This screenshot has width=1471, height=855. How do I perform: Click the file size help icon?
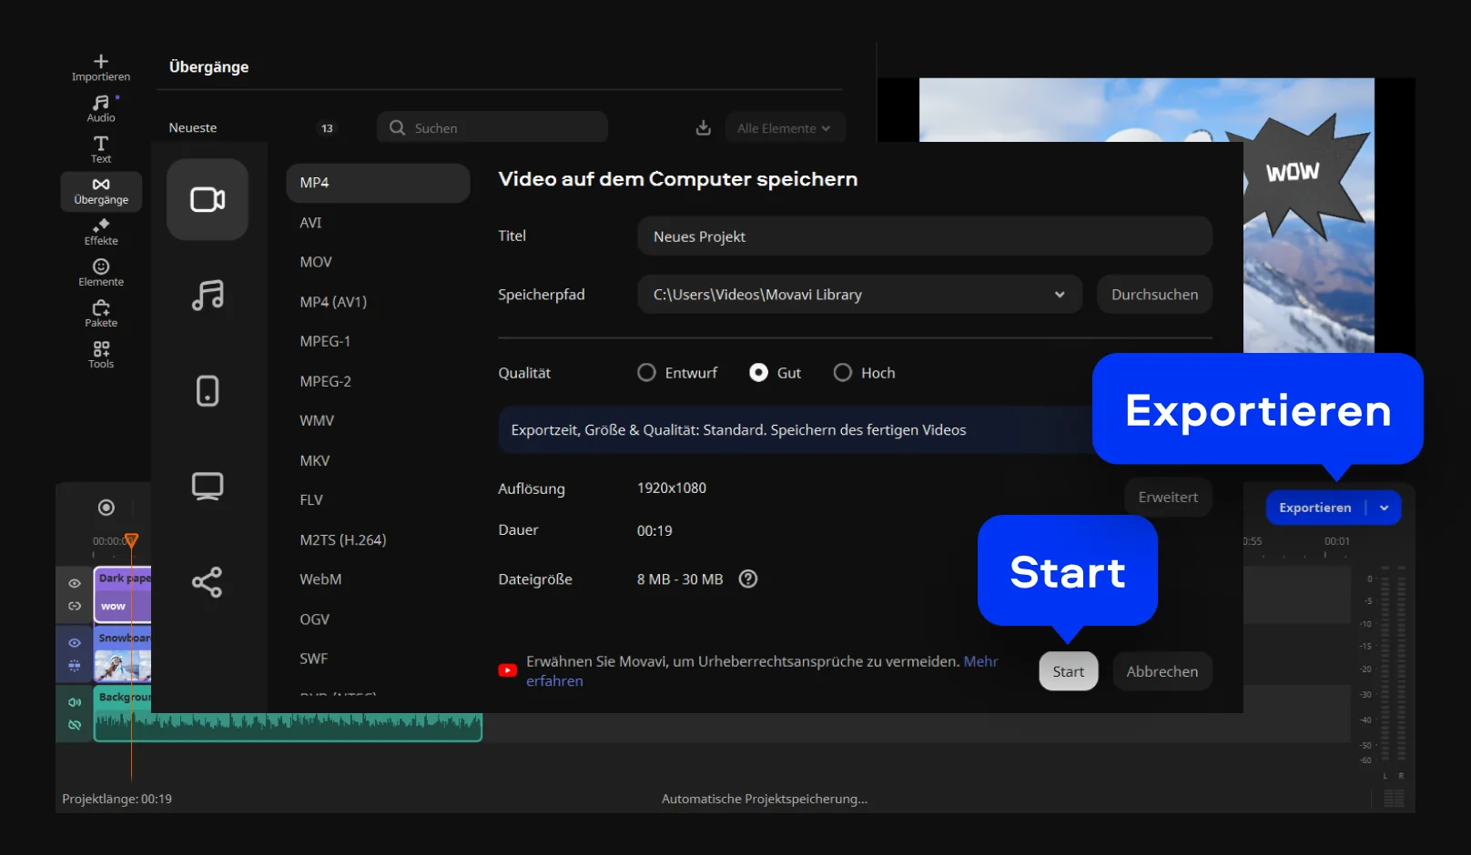pos(748,579)
